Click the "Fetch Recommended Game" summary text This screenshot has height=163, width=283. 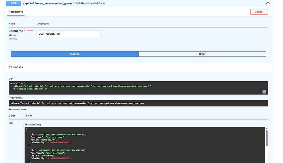point(90,3)
